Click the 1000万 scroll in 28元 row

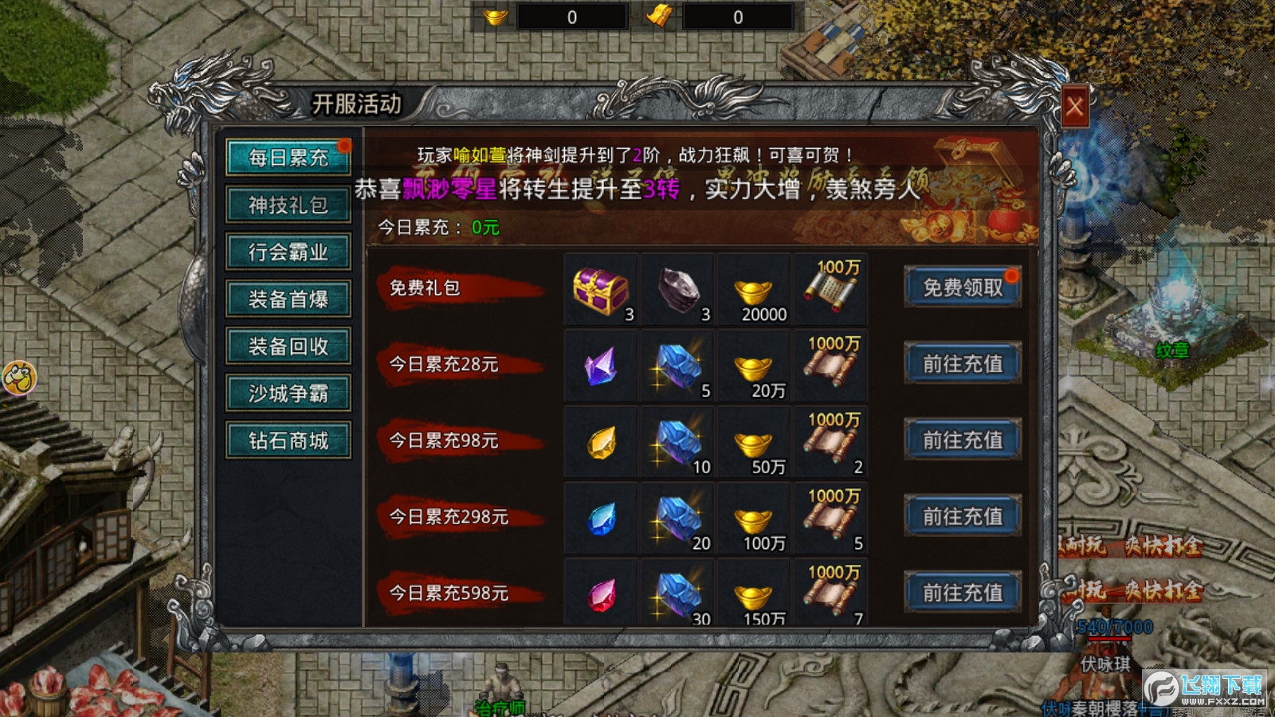(830, 365)
